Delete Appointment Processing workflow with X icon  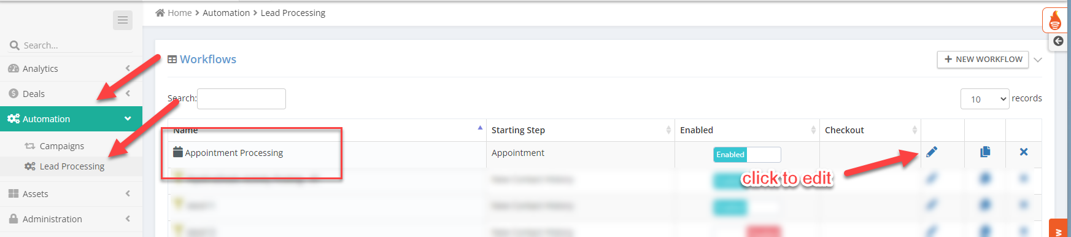1024,152
